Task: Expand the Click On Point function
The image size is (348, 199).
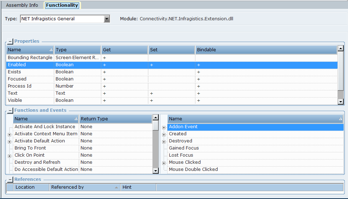Action: (x=10, y=156)
